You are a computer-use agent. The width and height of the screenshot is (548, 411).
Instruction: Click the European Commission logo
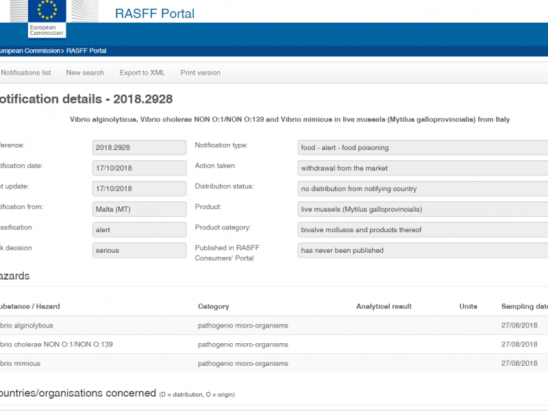[x=47, y=19]
